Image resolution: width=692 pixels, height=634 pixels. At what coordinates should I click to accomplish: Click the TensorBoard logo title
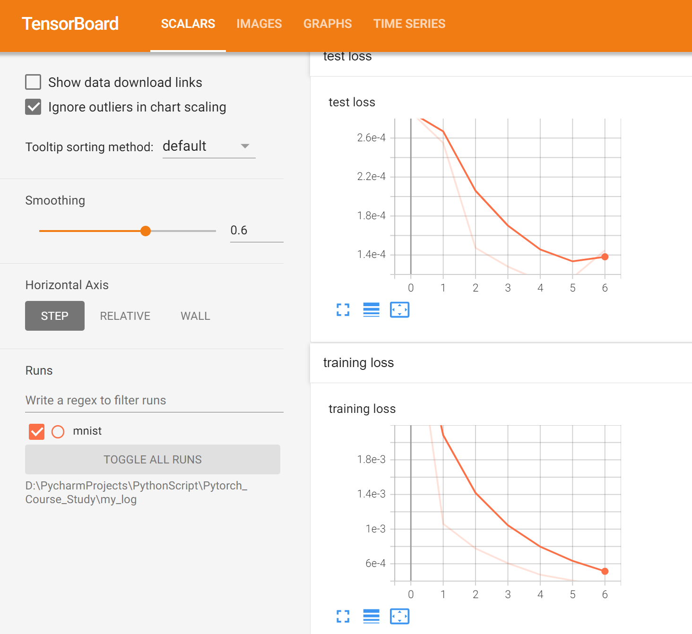70,24
